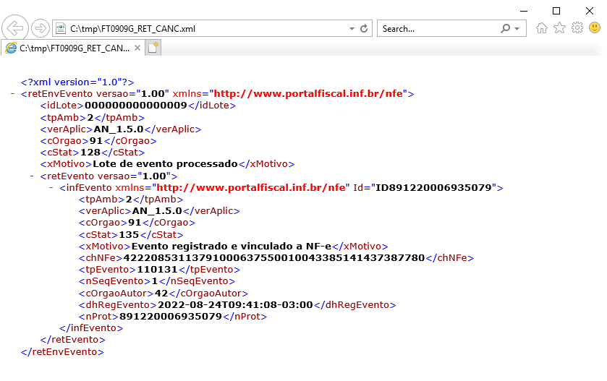Maximize the browser window

[556, 11]
